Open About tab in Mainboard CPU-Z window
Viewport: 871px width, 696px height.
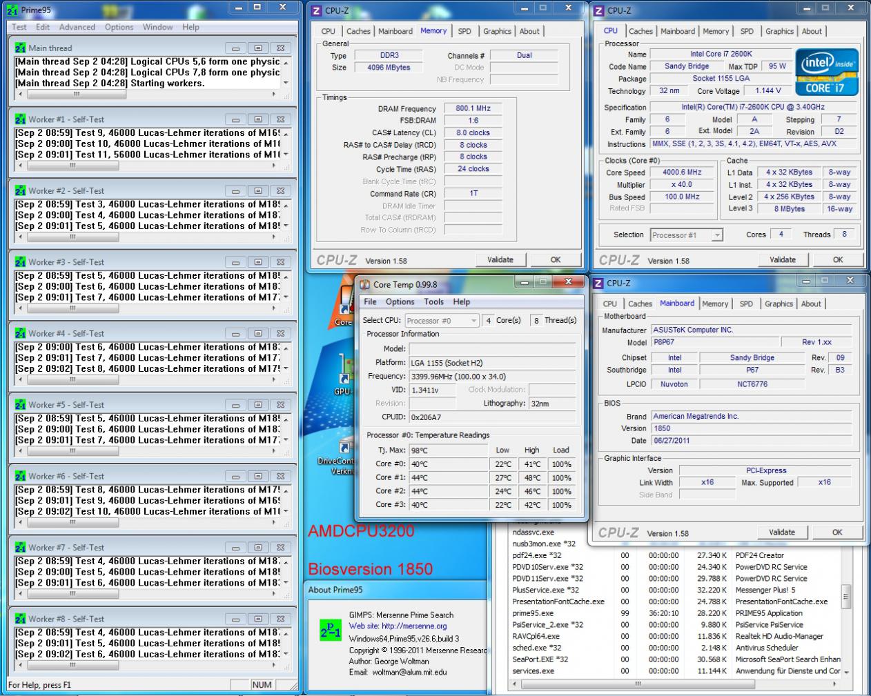pyautogui.click(x=811, y=304)
